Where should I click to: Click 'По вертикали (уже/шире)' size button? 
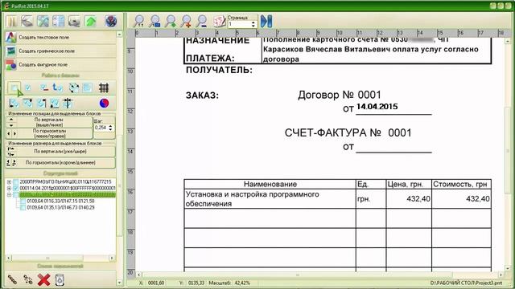(61, 152)
